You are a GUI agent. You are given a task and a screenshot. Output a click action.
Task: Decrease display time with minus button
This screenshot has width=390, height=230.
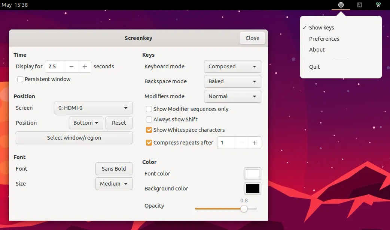(71, 66)
